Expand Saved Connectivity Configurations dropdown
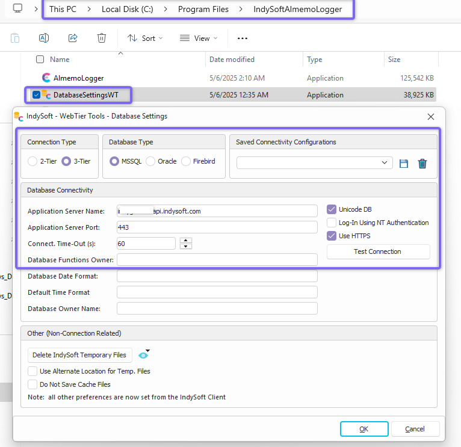This screenshot has width=461, height=447. (x=385, y=162)
